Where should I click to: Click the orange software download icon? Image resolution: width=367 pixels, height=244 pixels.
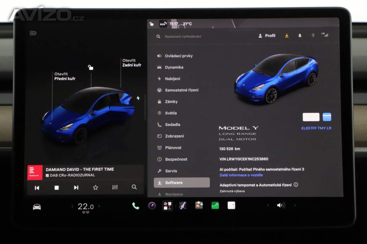click(287, 35)
